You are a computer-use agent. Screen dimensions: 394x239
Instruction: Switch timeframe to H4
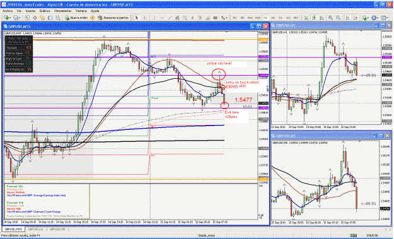272,18
